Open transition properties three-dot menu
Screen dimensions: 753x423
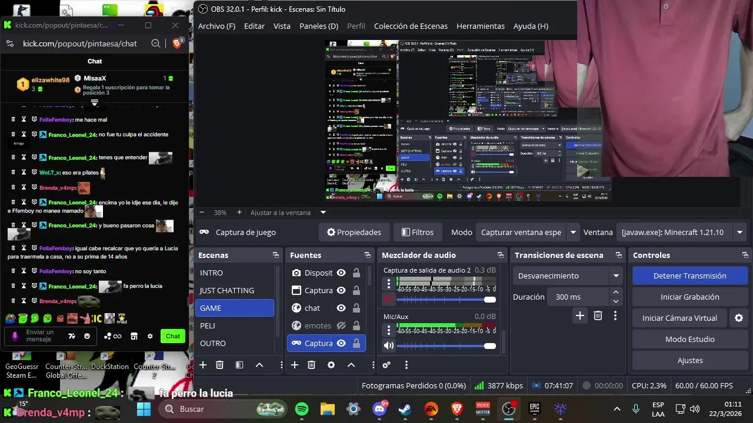point(615,315)
